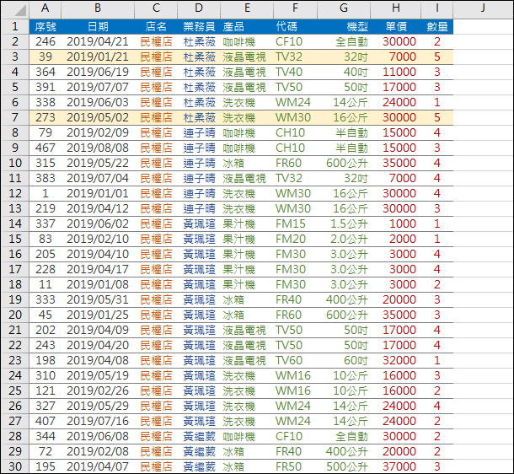The width and height of the screenshot is (514, 474).
Task: Click the 日期 header cell
Action: pos(98,27)
